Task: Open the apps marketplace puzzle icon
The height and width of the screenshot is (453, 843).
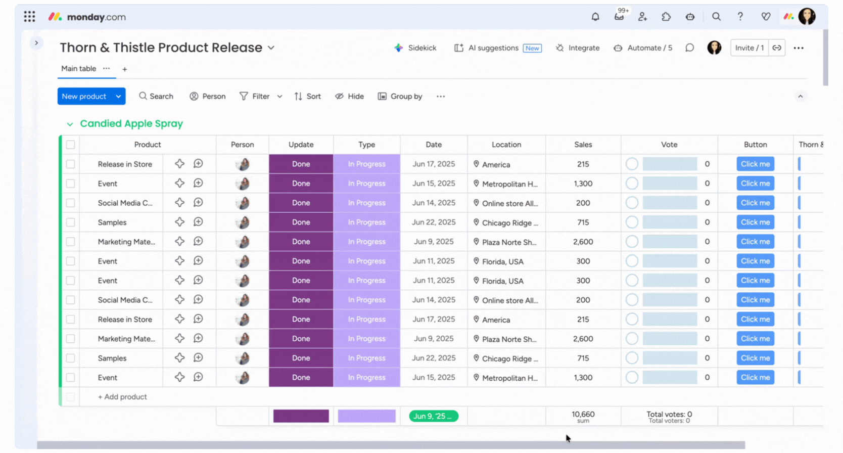Action: (666, 17)
